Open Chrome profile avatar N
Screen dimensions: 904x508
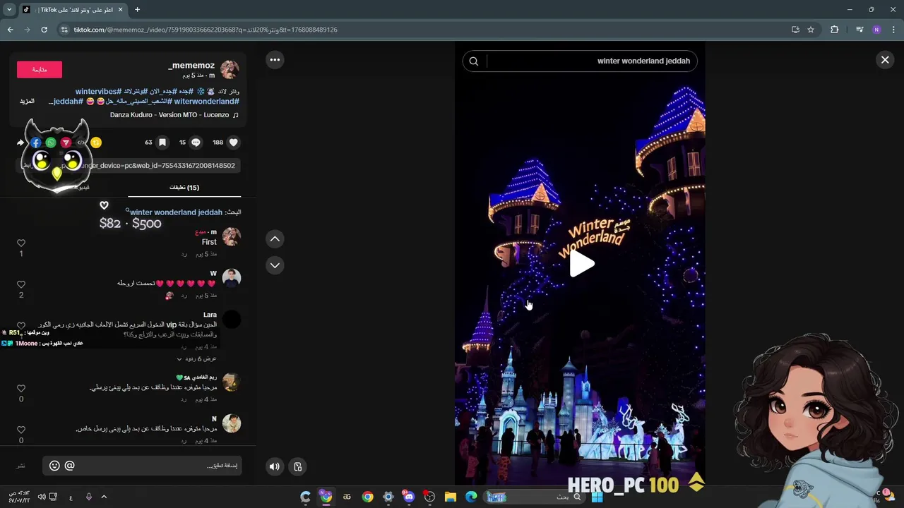[876, 30]
